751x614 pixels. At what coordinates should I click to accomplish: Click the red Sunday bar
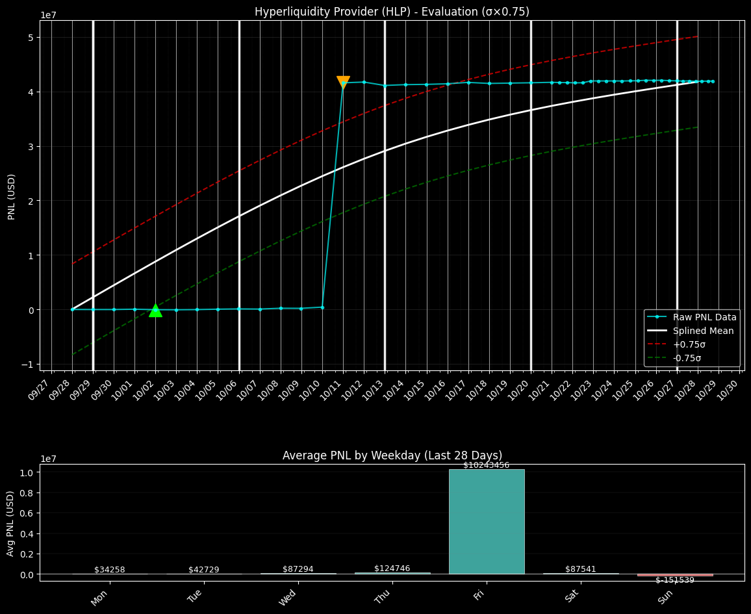(674, 575)
